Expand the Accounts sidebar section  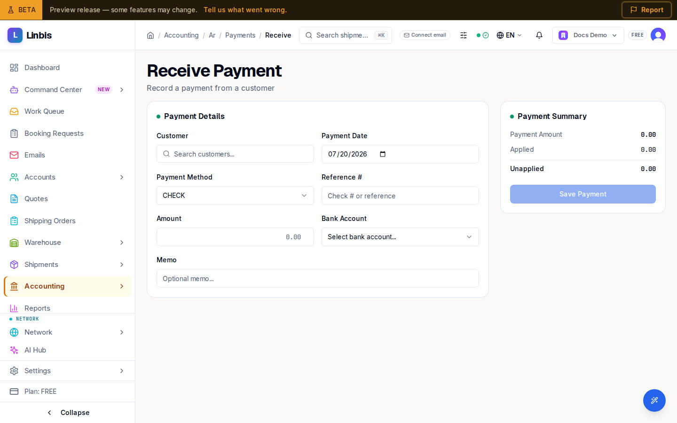[122, 177]
